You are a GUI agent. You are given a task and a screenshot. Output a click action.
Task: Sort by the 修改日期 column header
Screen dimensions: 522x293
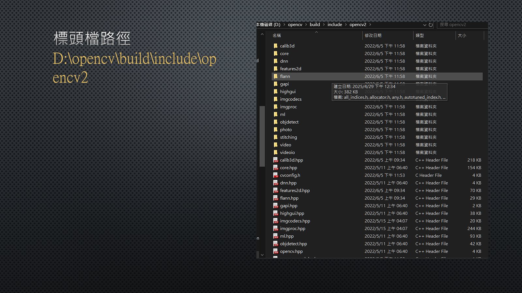(x=388, y=35)
